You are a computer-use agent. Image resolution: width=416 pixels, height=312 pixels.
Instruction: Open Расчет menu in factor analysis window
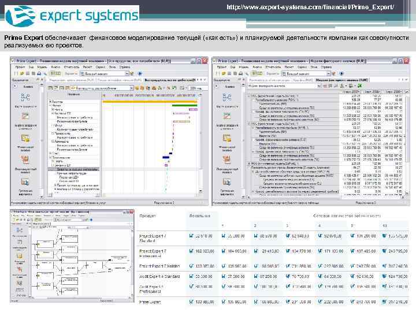[289, 67]
